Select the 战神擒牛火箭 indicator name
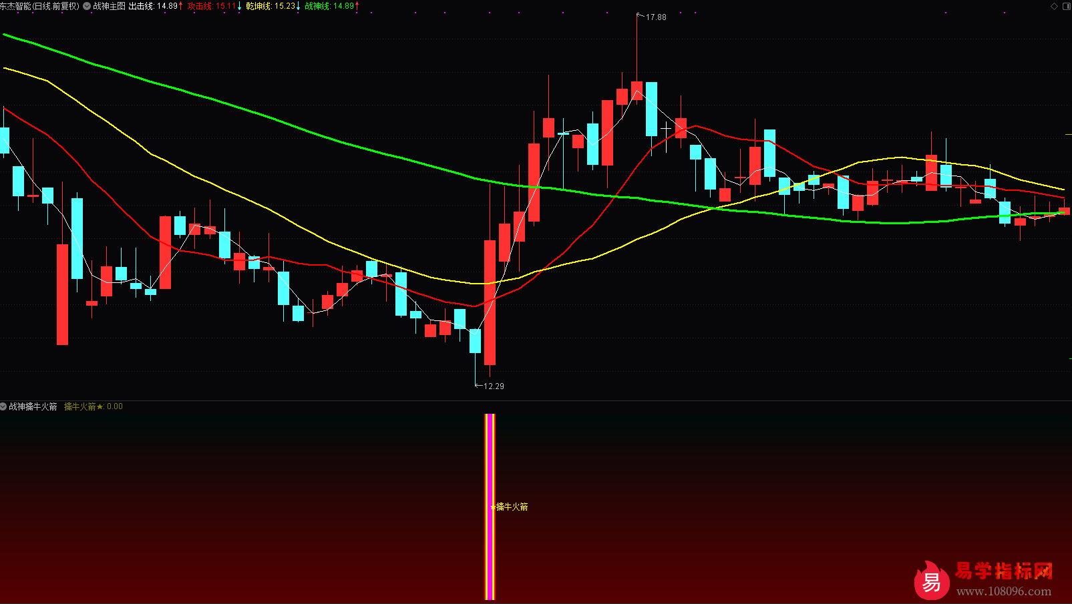Image resolution: width=1072 pixels, height=604 pixels. pos(33,406)
